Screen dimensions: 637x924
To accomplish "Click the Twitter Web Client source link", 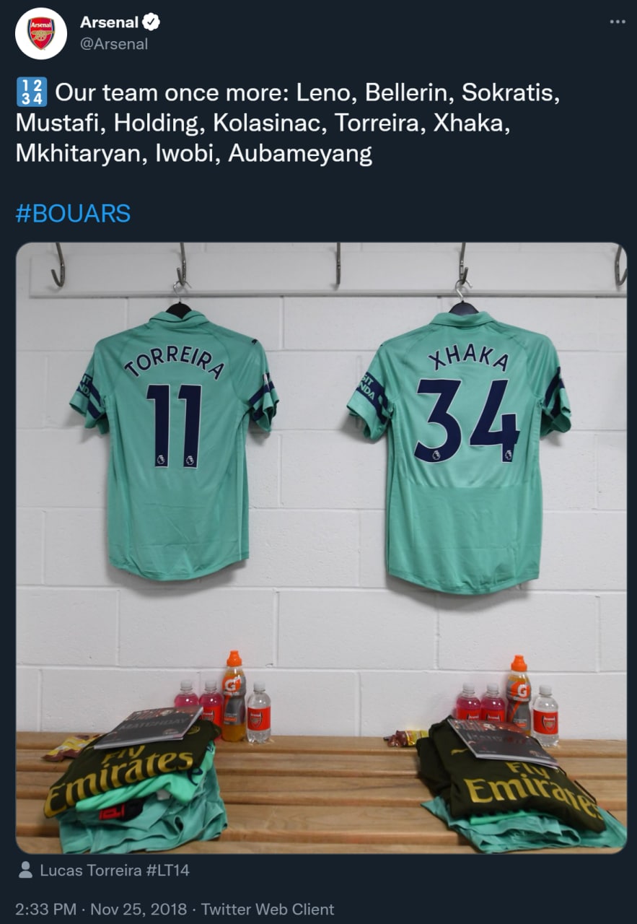I will point(268,910).
